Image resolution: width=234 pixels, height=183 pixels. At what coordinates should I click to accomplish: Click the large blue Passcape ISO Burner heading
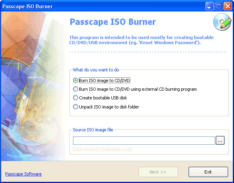(113, 22)
